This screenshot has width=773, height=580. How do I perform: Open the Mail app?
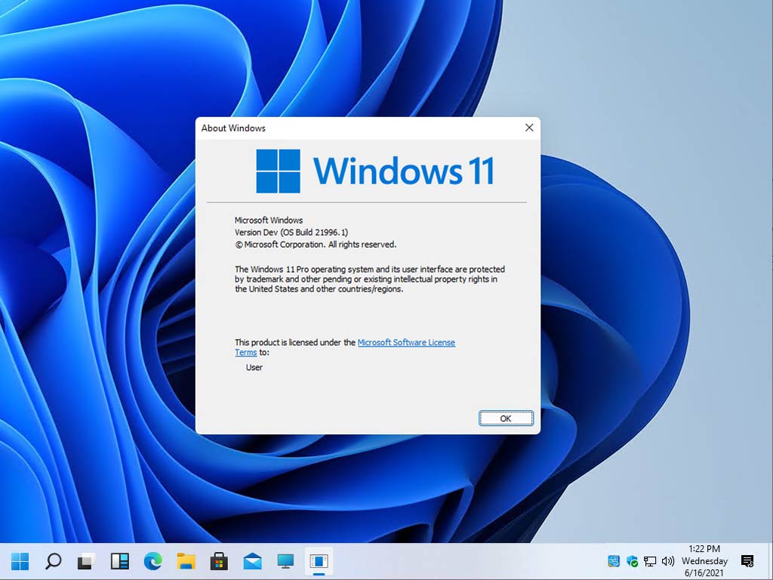click(253, 561)
